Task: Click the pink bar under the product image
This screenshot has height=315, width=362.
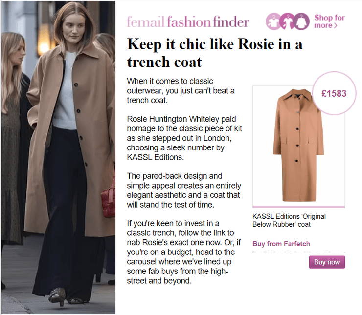Action: 298,207
